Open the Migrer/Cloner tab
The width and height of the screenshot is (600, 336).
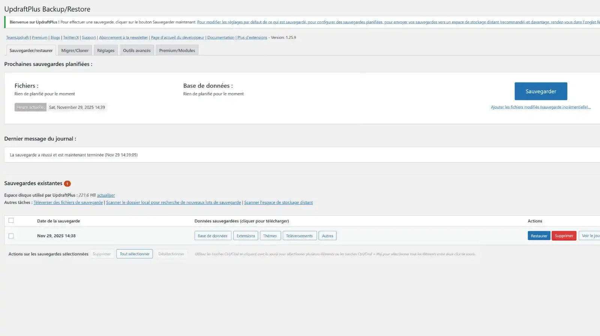click(75, 50)
